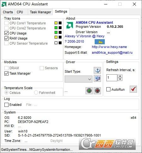Enable logging checkbox

6,105
